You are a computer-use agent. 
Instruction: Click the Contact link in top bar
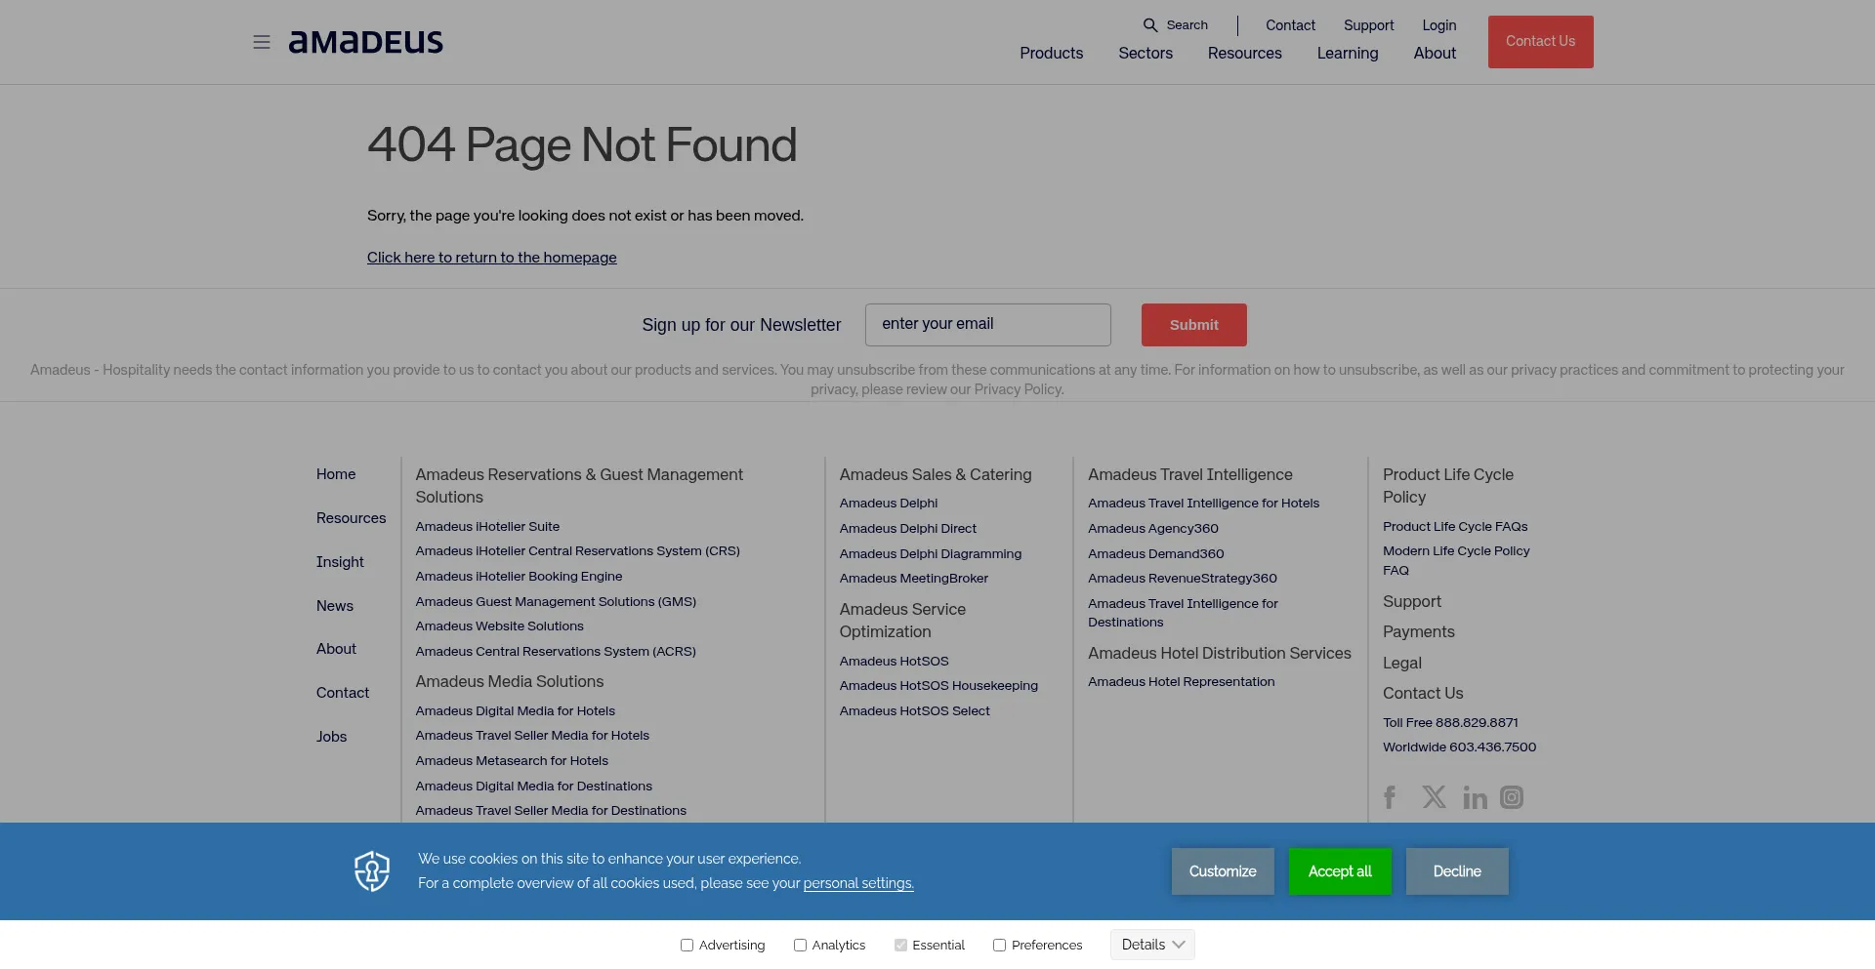click(x=1290, y=25)
